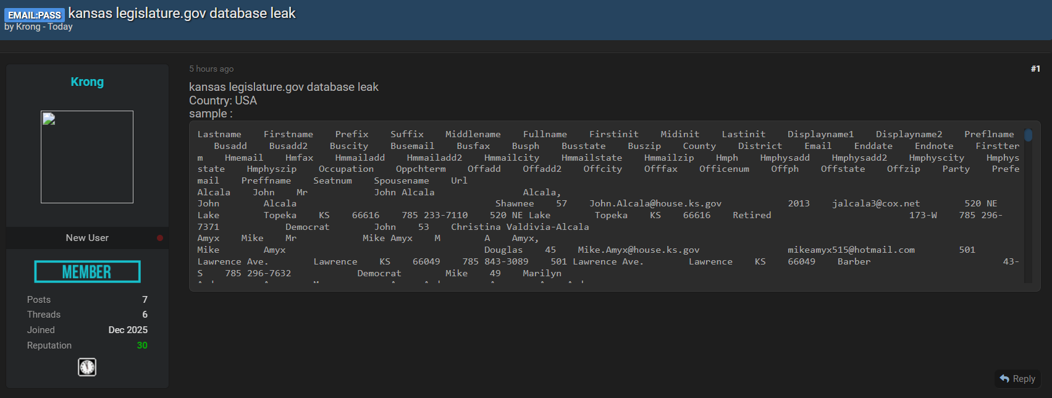Click the Threads count of 6
The image size is (1052, 398).
click(x=145, y=315)
